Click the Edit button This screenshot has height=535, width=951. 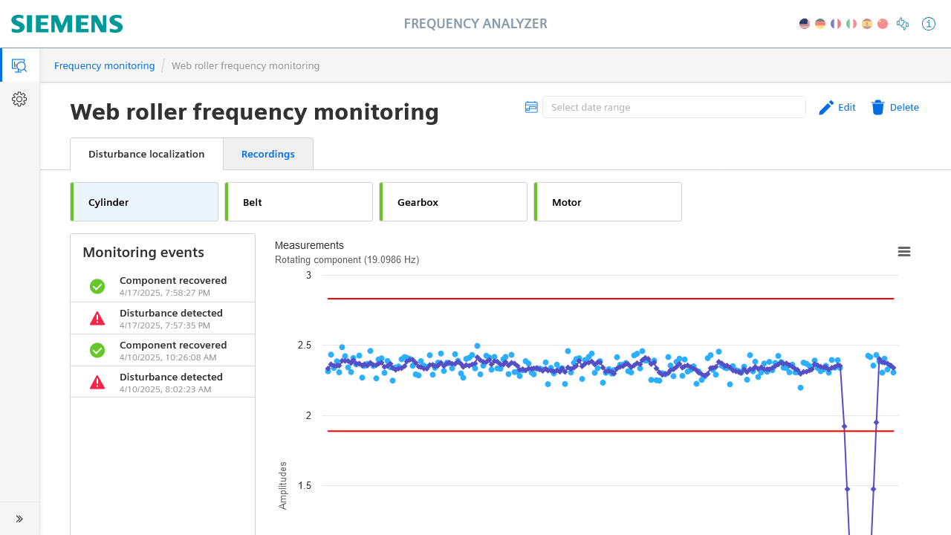(837, 108)
